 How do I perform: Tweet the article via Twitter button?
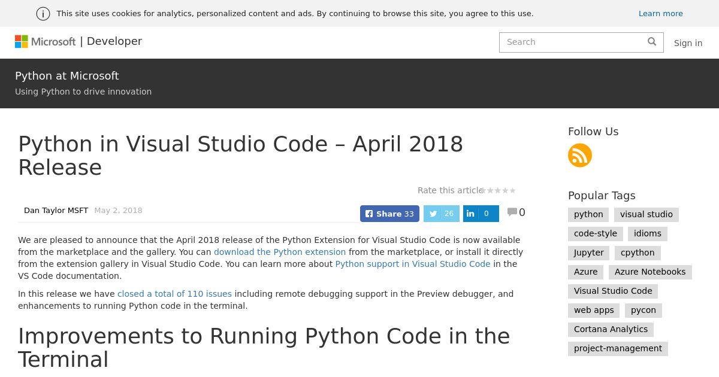point(442,214)
